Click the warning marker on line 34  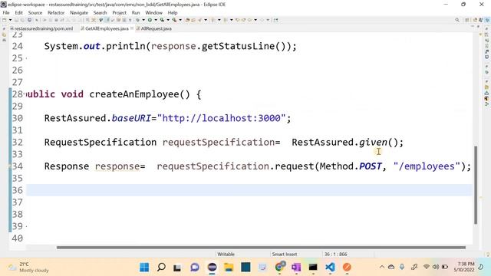coord(10,166)
